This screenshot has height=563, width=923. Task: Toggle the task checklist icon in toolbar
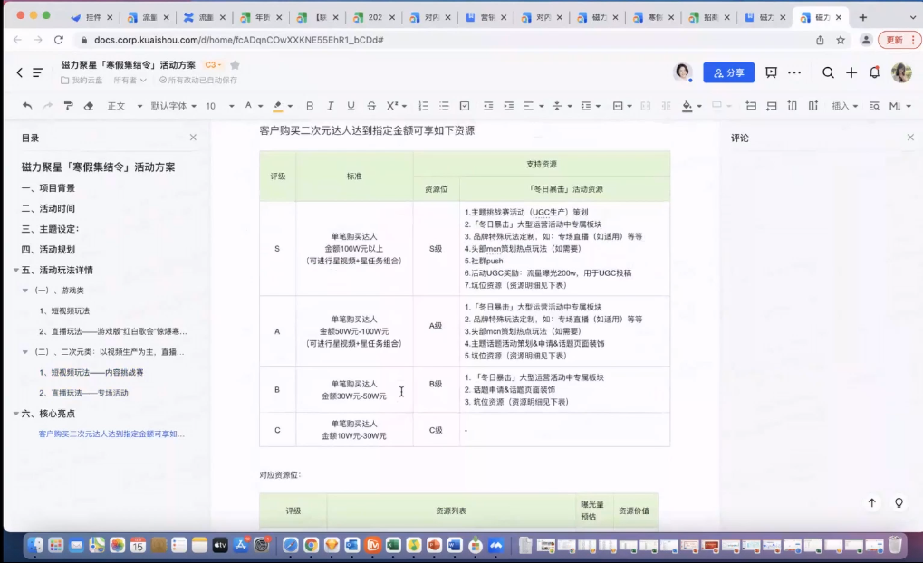[465, 105]
